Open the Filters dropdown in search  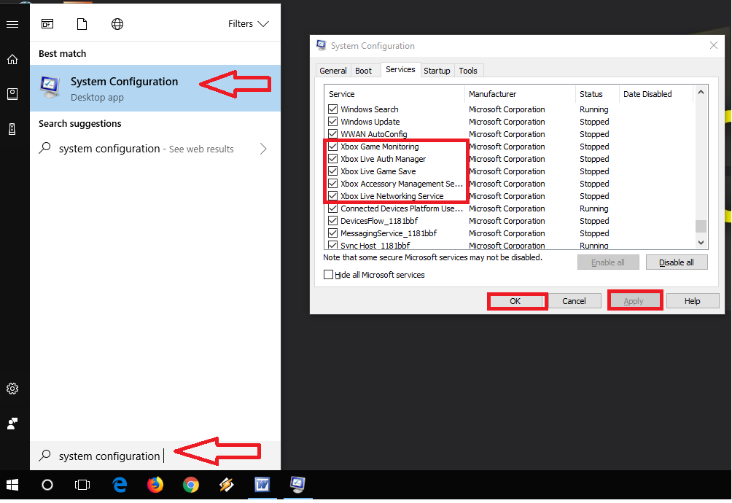point(248,23)
